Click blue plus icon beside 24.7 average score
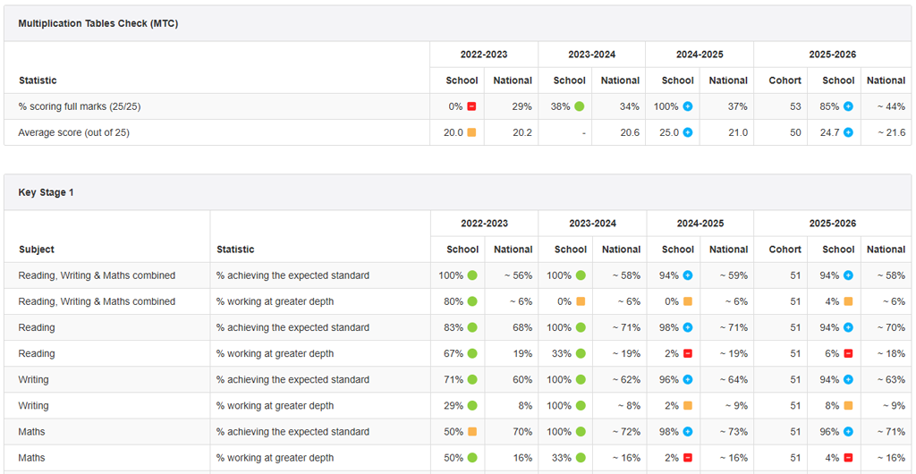 pos(848,132)
